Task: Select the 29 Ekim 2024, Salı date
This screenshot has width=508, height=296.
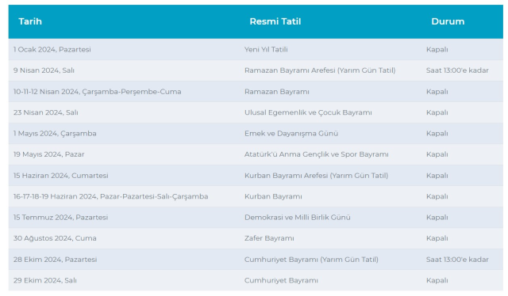Action: click(x=45, y=280)
